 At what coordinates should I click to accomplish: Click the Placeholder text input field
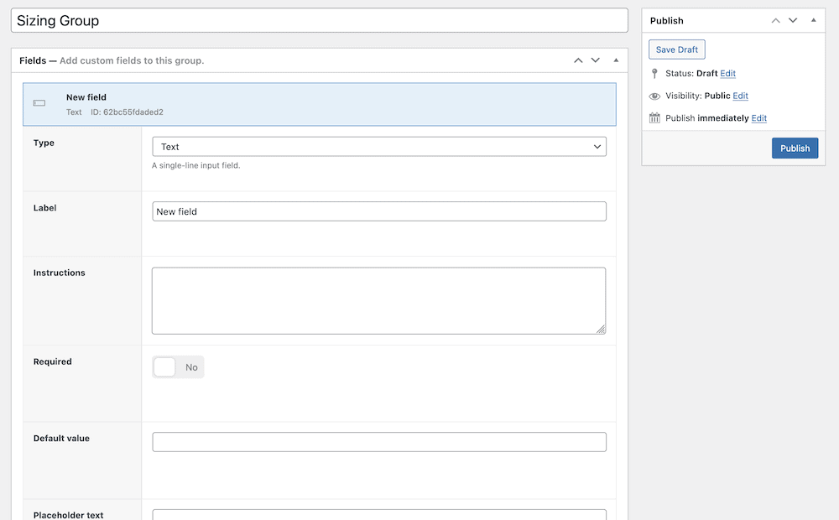[x=379, y=515]
